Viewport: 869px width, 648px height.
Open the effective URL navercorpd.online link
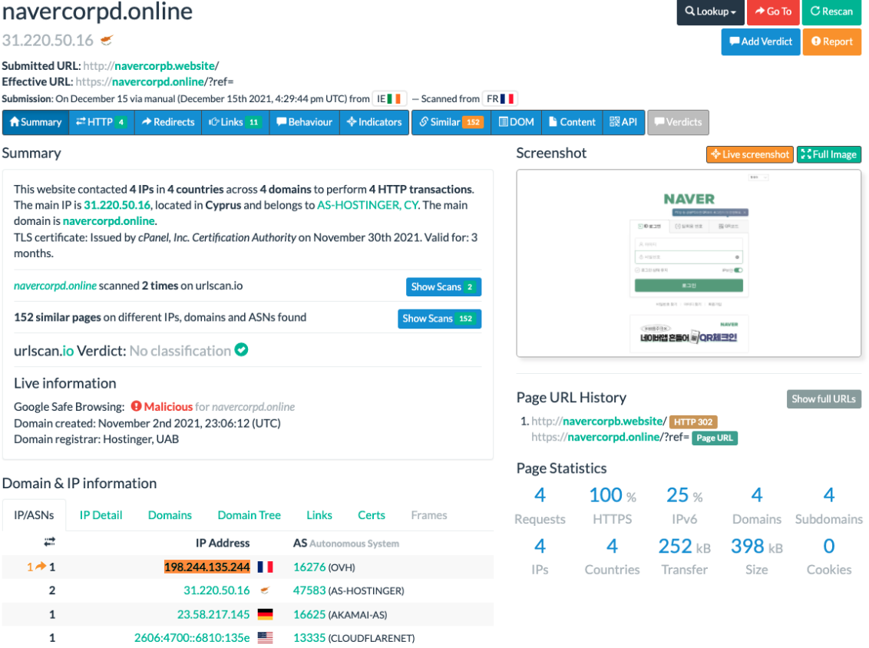157,81
